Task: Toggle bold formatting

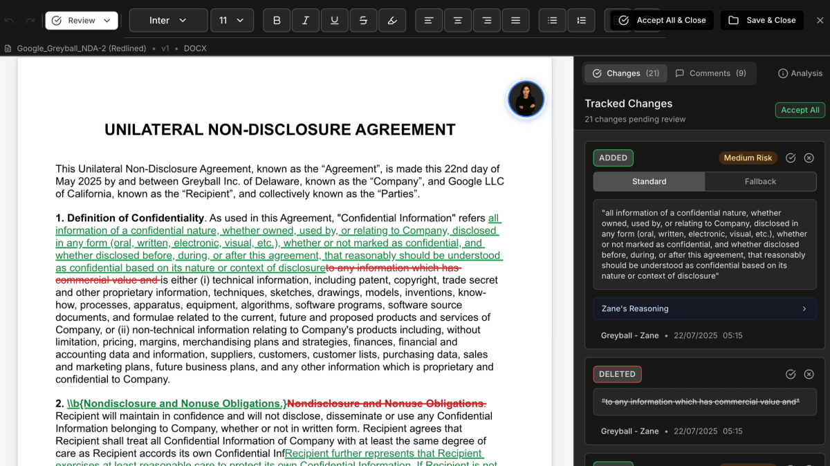Action: coord(277,21)
